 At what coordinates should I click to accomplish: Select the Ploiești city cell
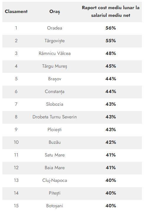point(55,130)
